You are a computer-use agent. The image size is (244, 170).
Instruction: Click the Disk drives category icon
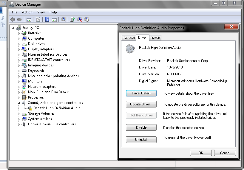[24, 44]
